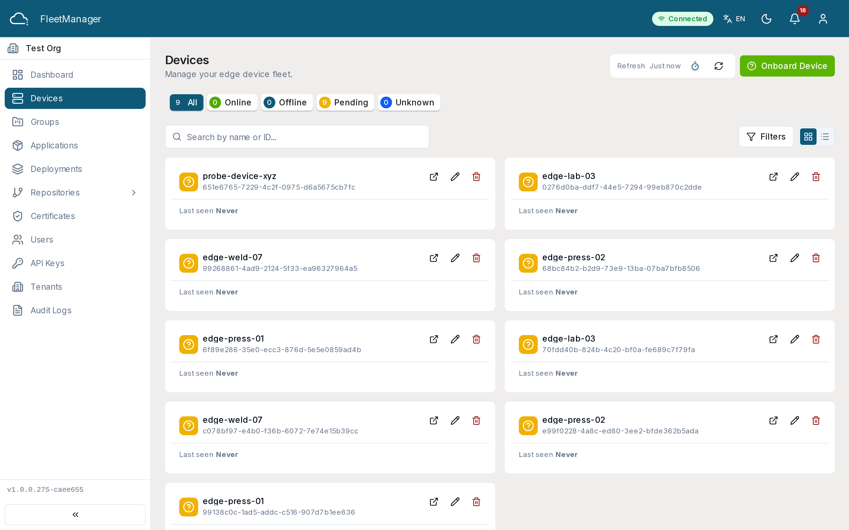Open API Keys in the sidebar
Image resolution: width=849 pixels, height=530 pixels.
tap(75, 263)
